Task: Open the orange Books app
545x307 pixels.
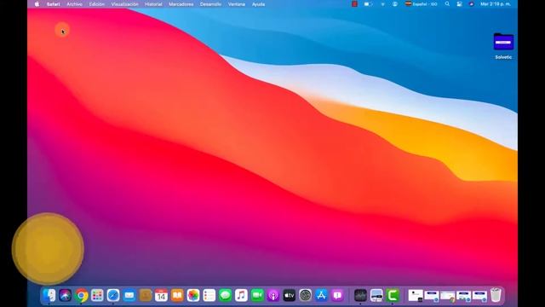Action: click(x=177, y=296)
